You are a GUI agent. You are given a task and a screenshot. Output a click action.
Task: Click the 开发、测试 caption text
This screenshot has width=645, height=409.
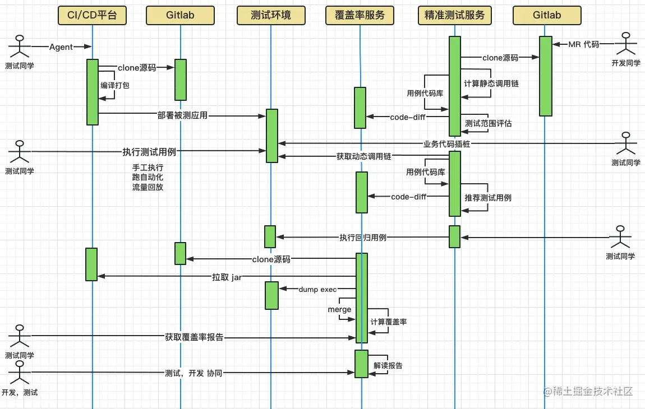19,393
